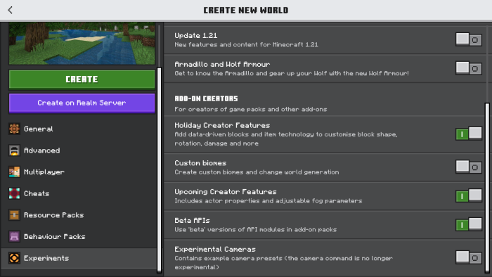Click the world preview thumbnail
Viewport: 492px width, 277px height.
coord(82,44)
